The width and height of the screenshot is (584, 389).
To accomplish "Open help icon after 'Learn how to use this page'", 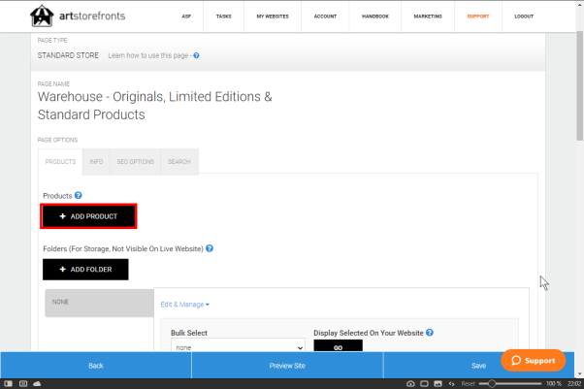I will pyautogui.click(x=196, y=55).
